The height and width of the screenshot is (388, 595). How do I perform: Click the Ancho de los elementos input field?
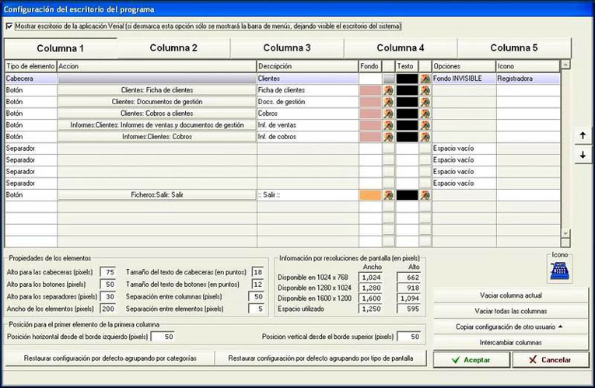[x=108, y=309]
